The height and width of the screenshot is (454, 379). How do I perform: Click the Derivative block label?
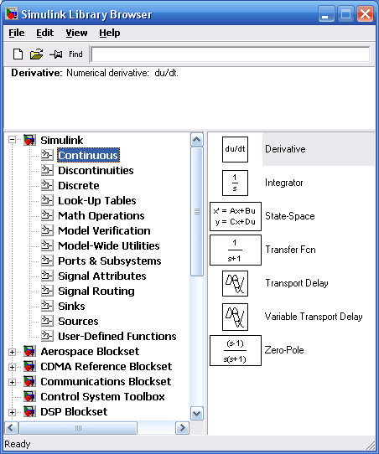(285, 149)
